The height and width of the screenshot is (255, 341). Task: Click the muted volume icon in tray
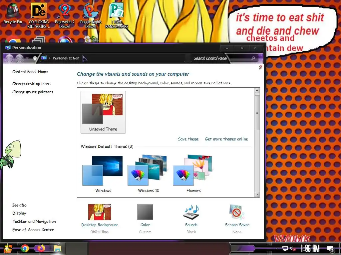pos(293,248)
